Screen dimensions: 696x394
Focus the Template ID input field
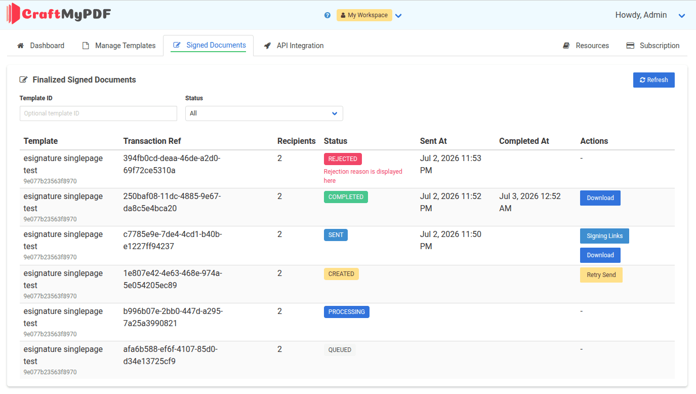[98, 113]
